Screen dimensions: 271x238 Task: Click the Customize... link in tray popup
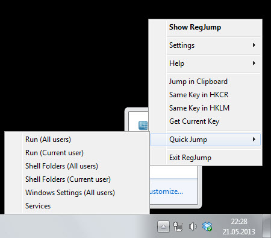[167, 191]
